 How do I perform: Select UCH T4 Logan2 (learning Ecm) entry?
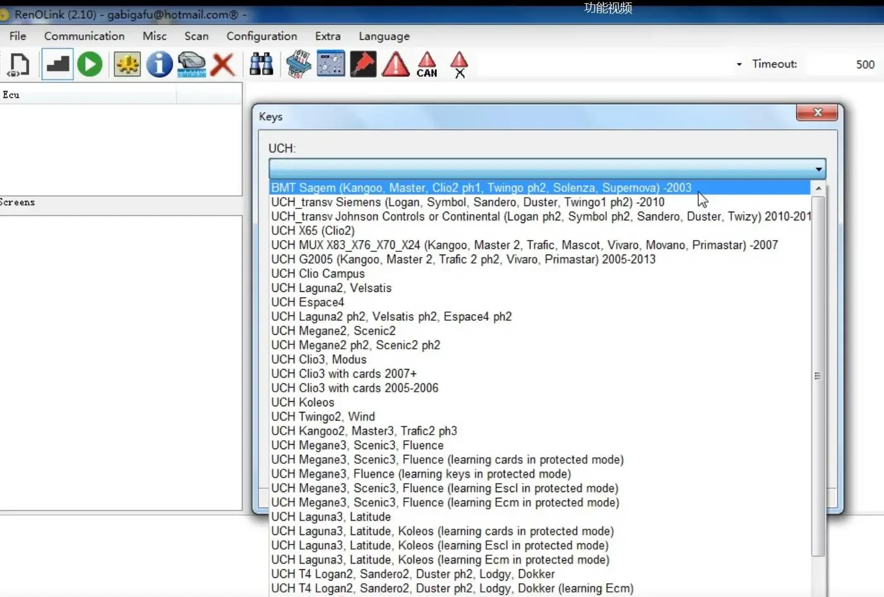(540, 589)
